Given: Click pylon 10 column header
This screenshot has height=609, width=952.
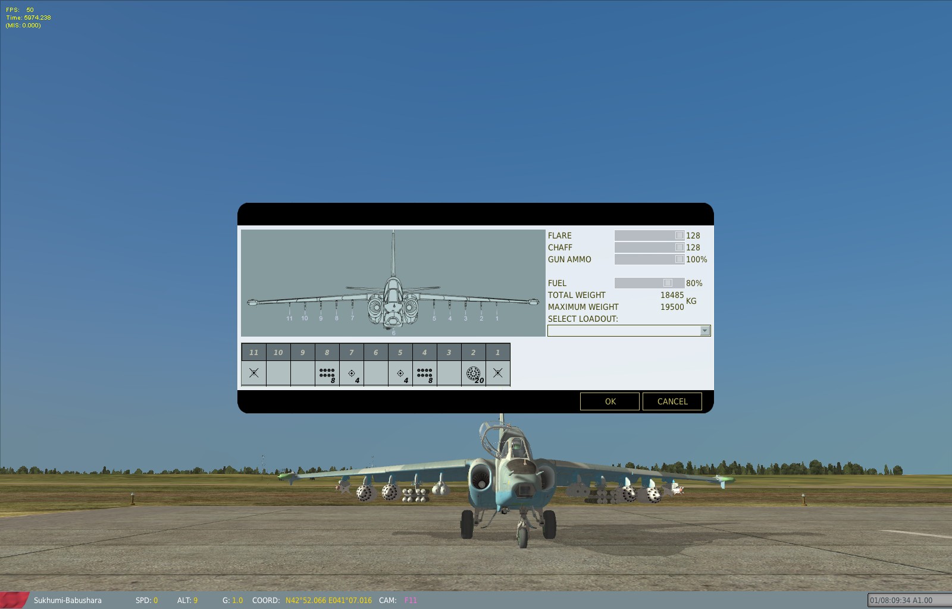Looking at the screenshot, I should coord(278,352).
